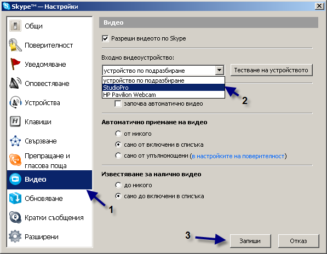Pick HP Pavilion Webcam in the list
Image resolution: width=327 pixels, height=254 pixels.
[x=163, y=95]
